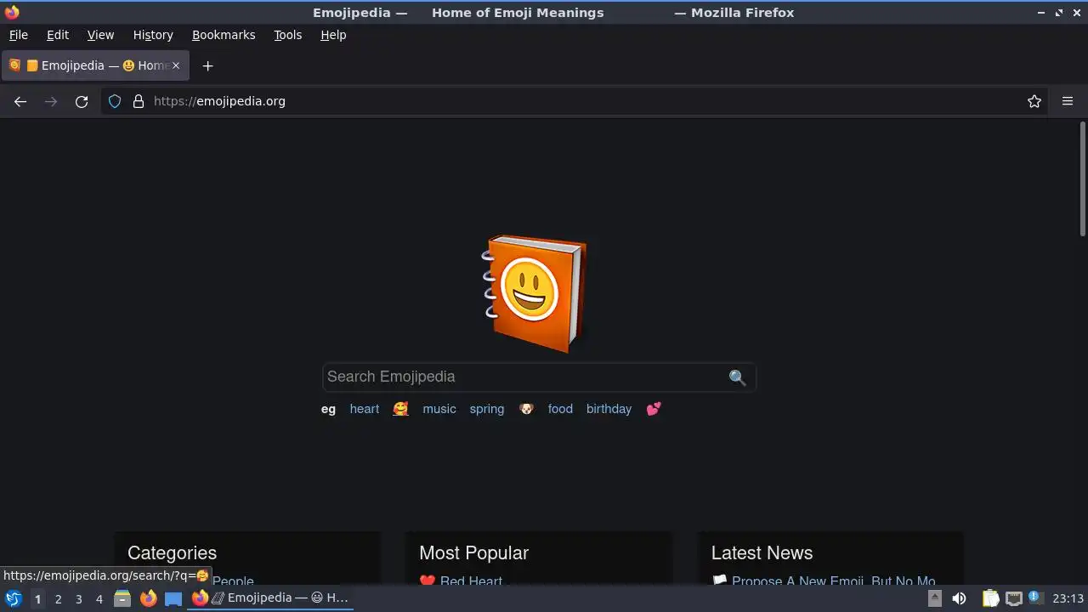This screenshot has width=1088, height=612.
Task: Click the 'birthday' example search link
Action: coord(609,409)
